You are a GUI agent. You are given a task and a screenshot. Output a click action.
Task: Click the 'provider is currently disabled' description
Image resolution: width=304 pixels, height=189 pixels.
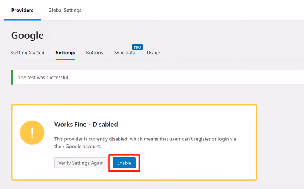coord(145,143)
